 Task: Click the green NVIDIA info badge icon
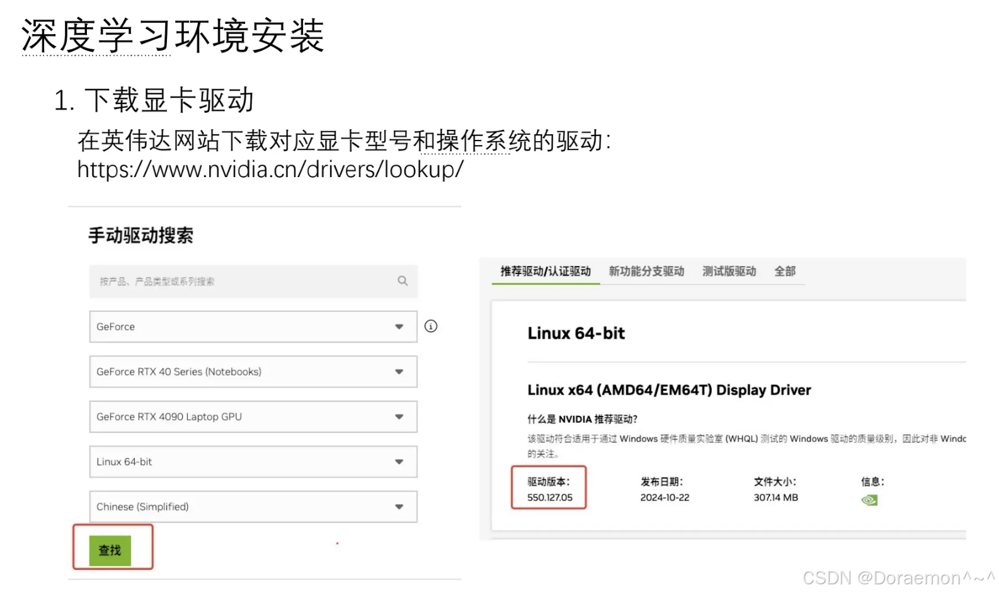[x=869, y=500]
